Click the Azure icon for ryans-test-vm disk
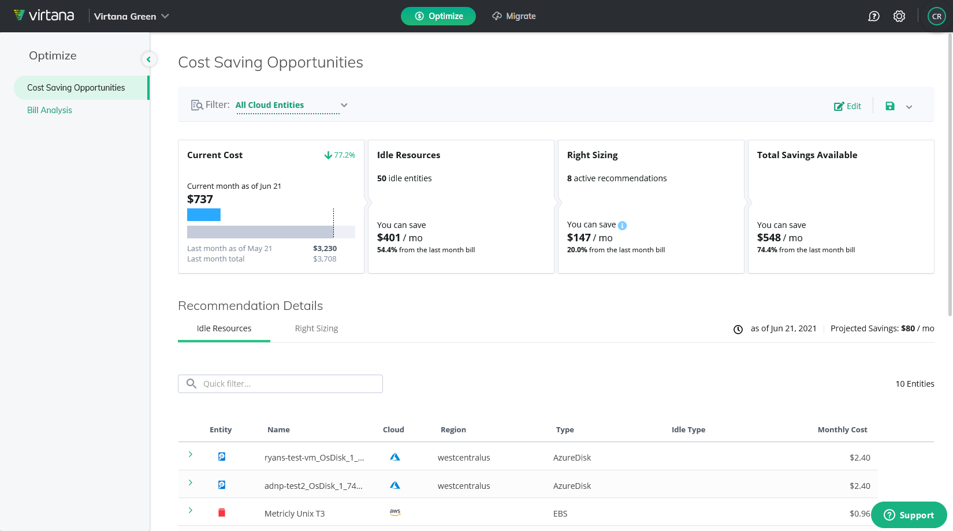This screenshot has height=531, width=953. click(x=395, y=457)
